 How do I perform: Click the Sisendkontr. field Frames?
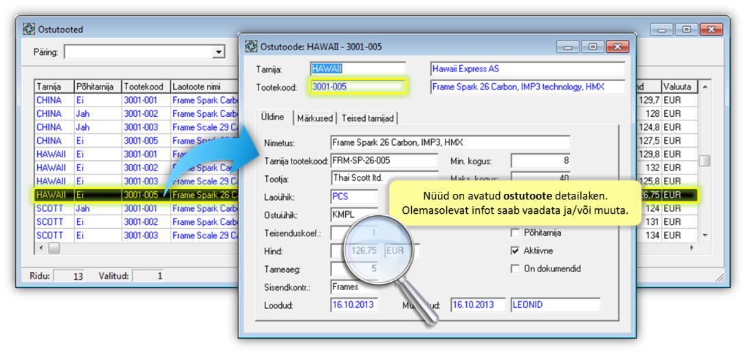pyautogui.click(x=354, y=287)
